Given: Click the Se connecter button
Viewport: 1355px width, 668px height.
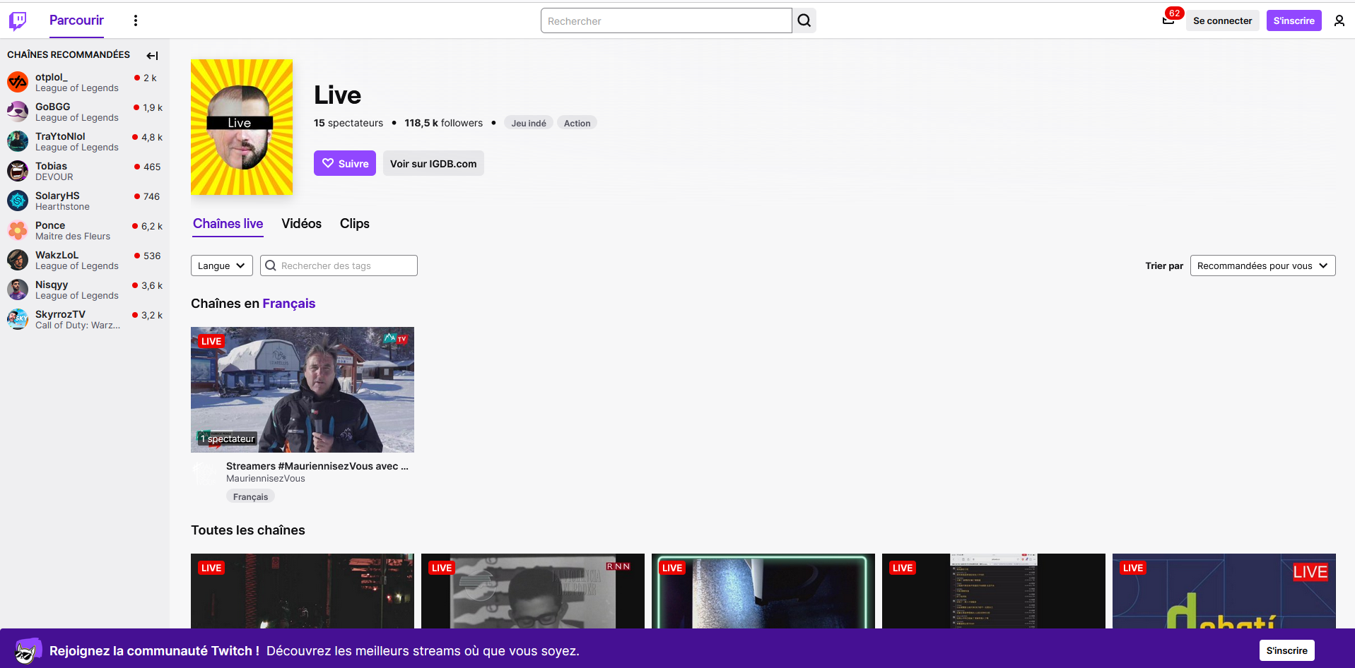Looking at the screenshot, I should [x=1222, y=20].
